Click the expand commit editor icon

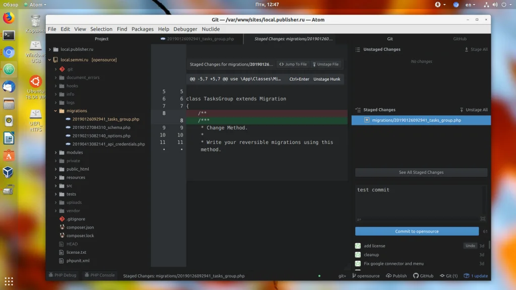[483, 219]
